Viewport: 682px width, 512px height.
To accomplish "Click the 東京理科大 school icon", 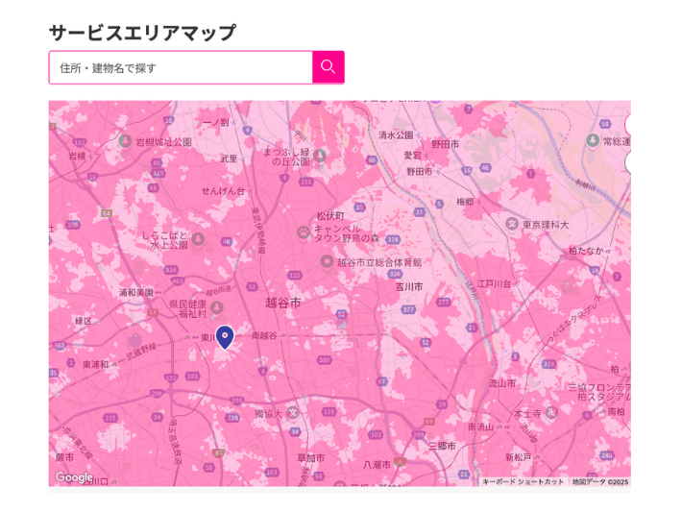I will tap(512, 224).
